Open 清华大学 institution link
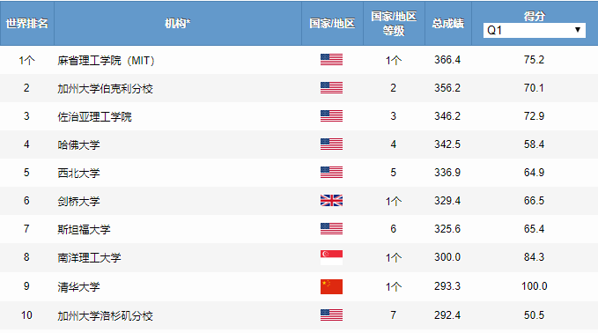The image size is (598, 333). pyautogui.click(x=79, y=287)
